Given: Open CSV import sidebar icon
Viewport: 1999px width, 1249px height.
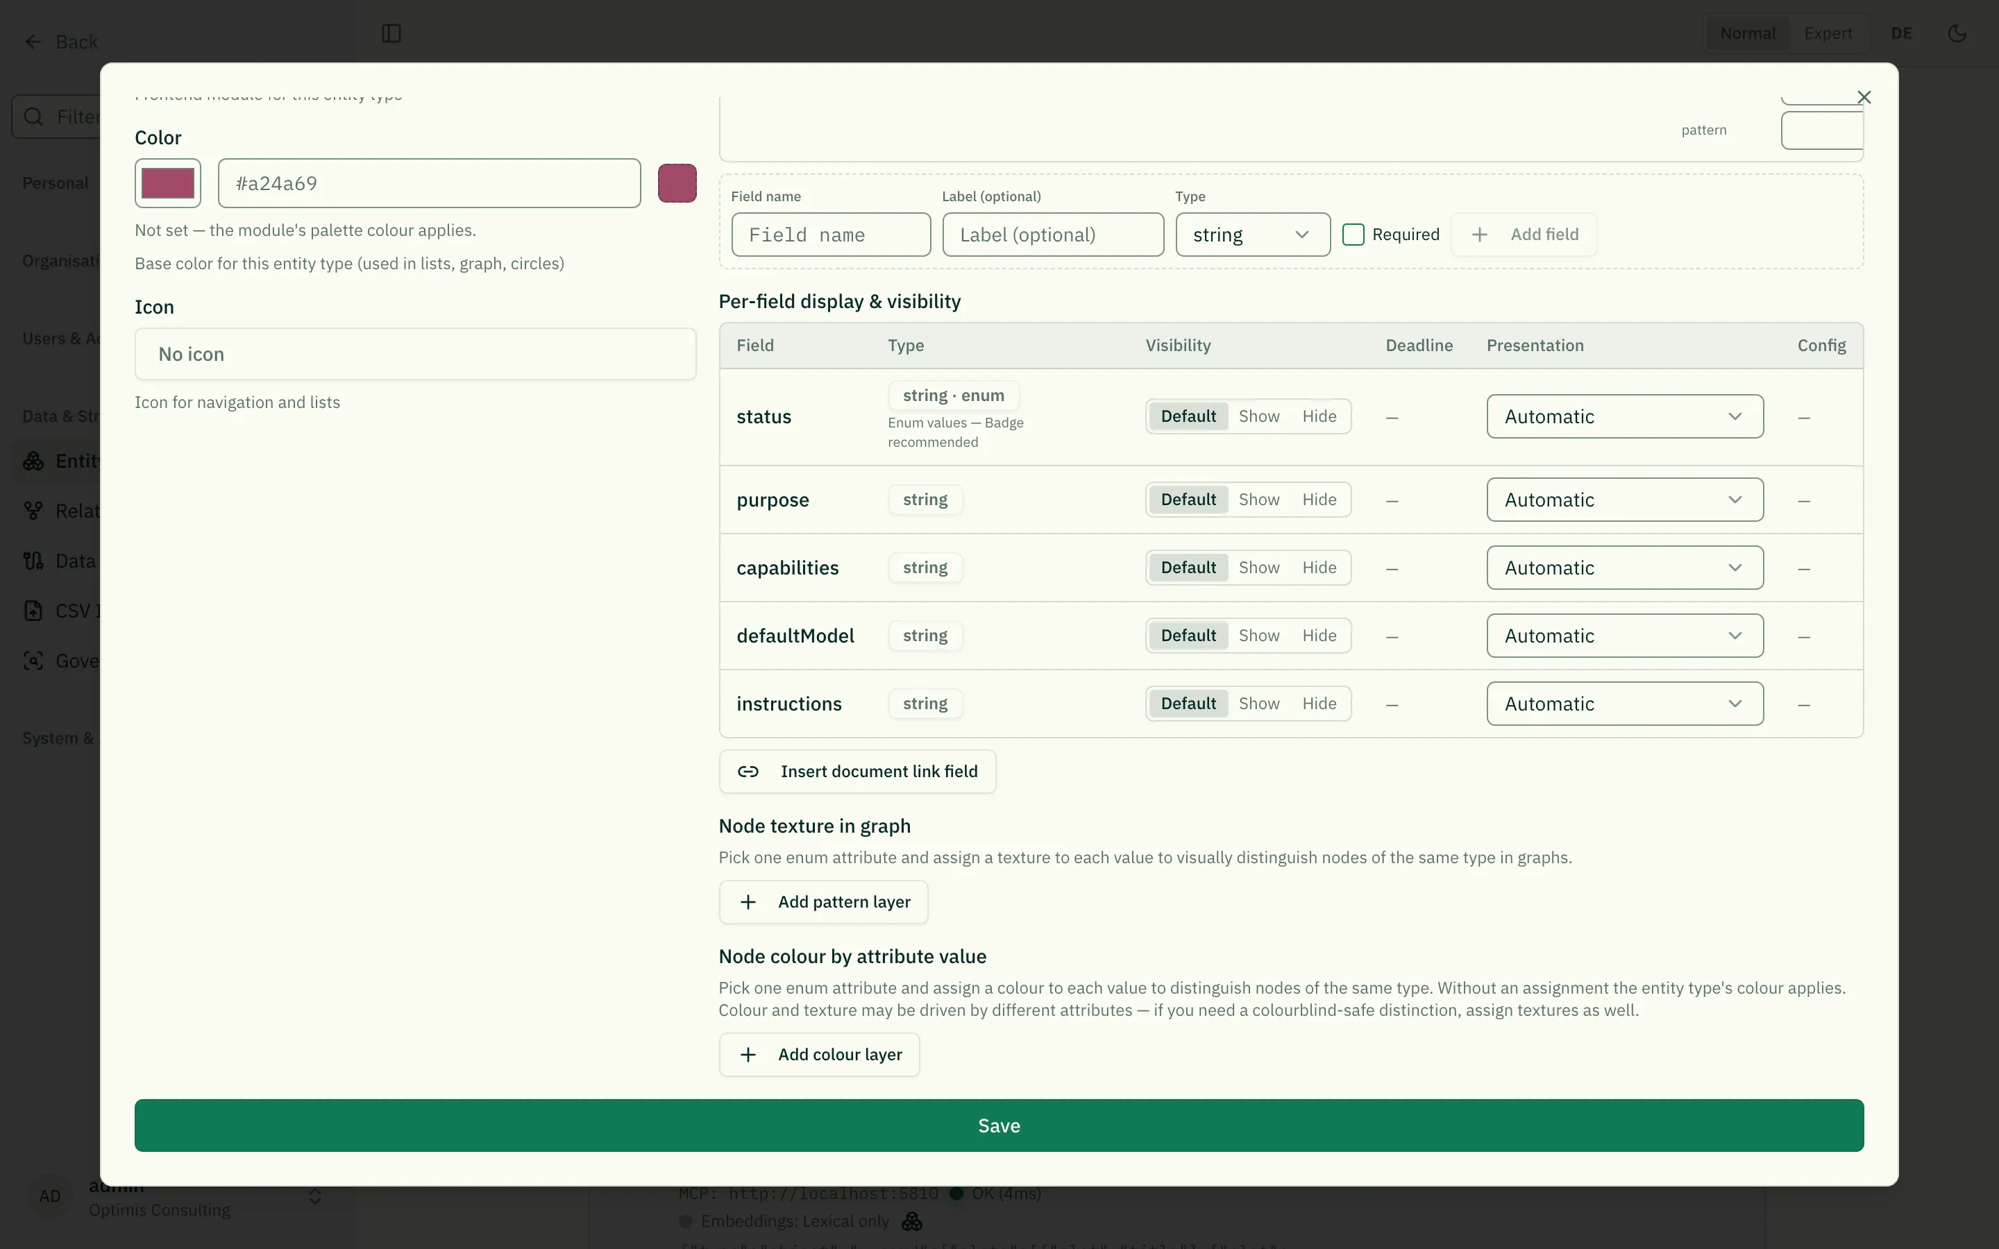Looking at the screenshot, I should click(x=34, y=611).
